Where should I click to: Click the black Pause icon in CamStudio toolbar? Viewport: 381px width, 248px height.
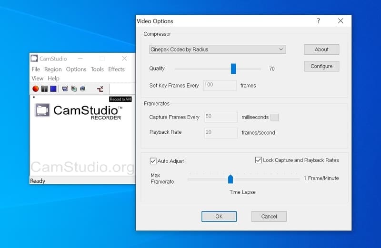pyautogui.click(x=44, y=89)
